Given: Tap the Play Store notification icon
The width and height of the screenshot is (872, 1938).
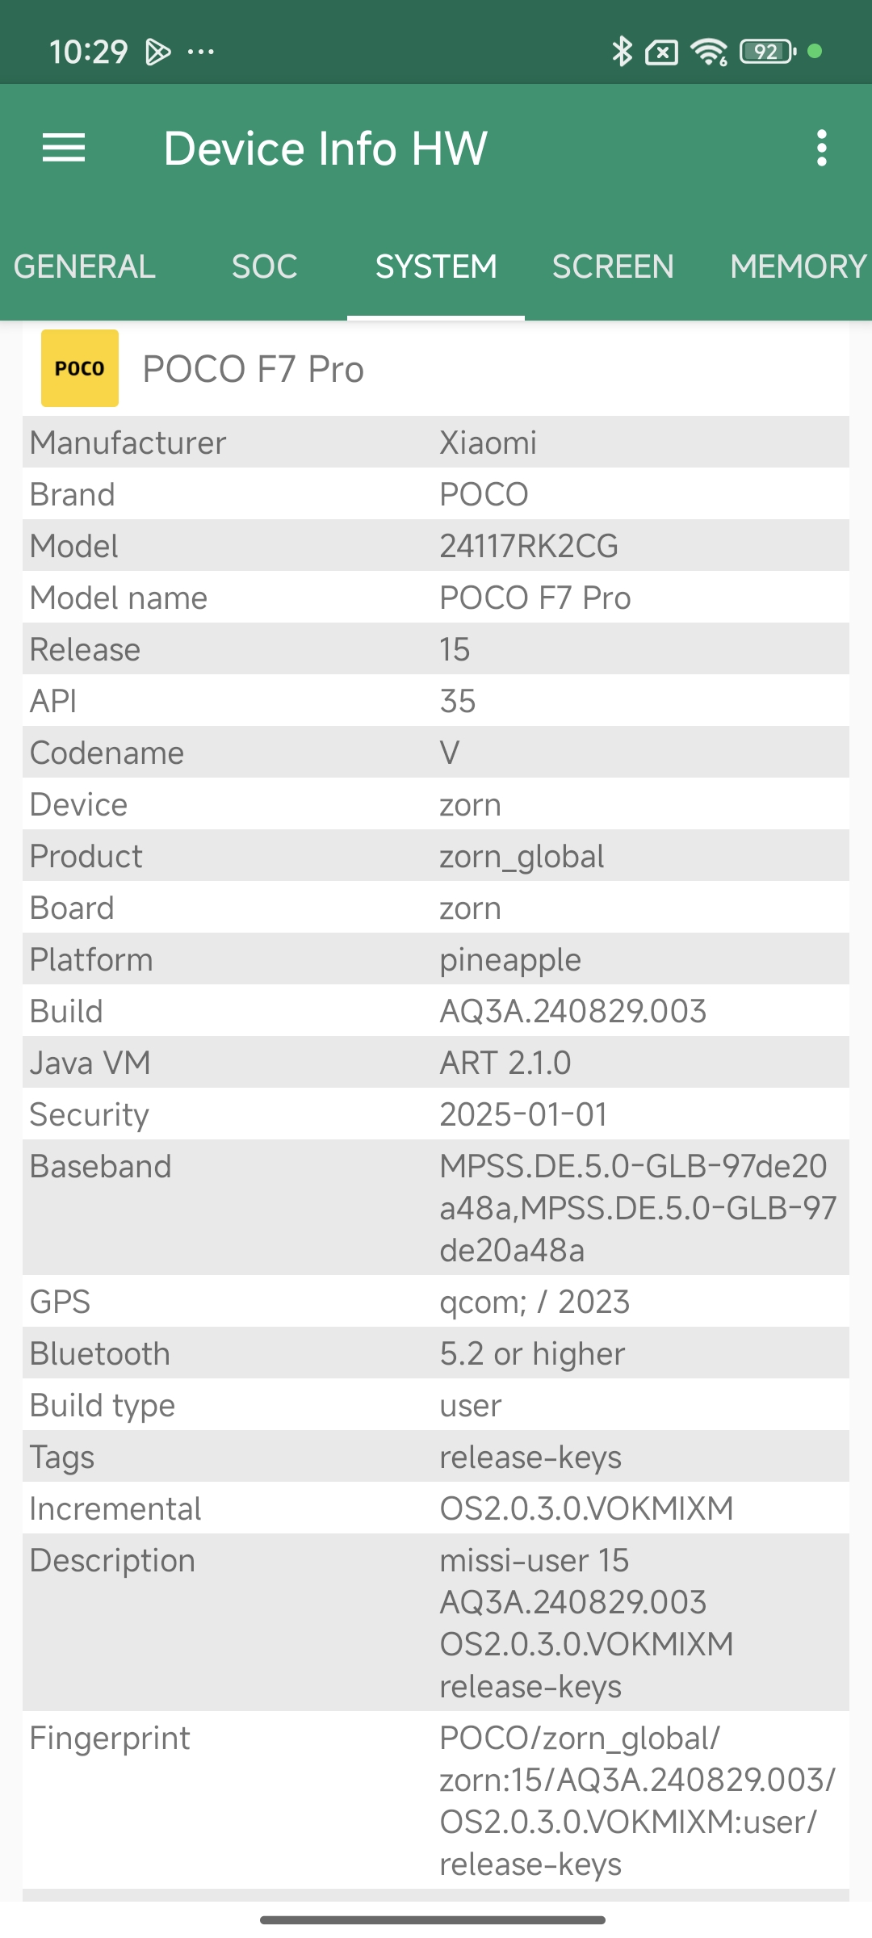Looking at the screenshot, I should [x=157, y=52].
